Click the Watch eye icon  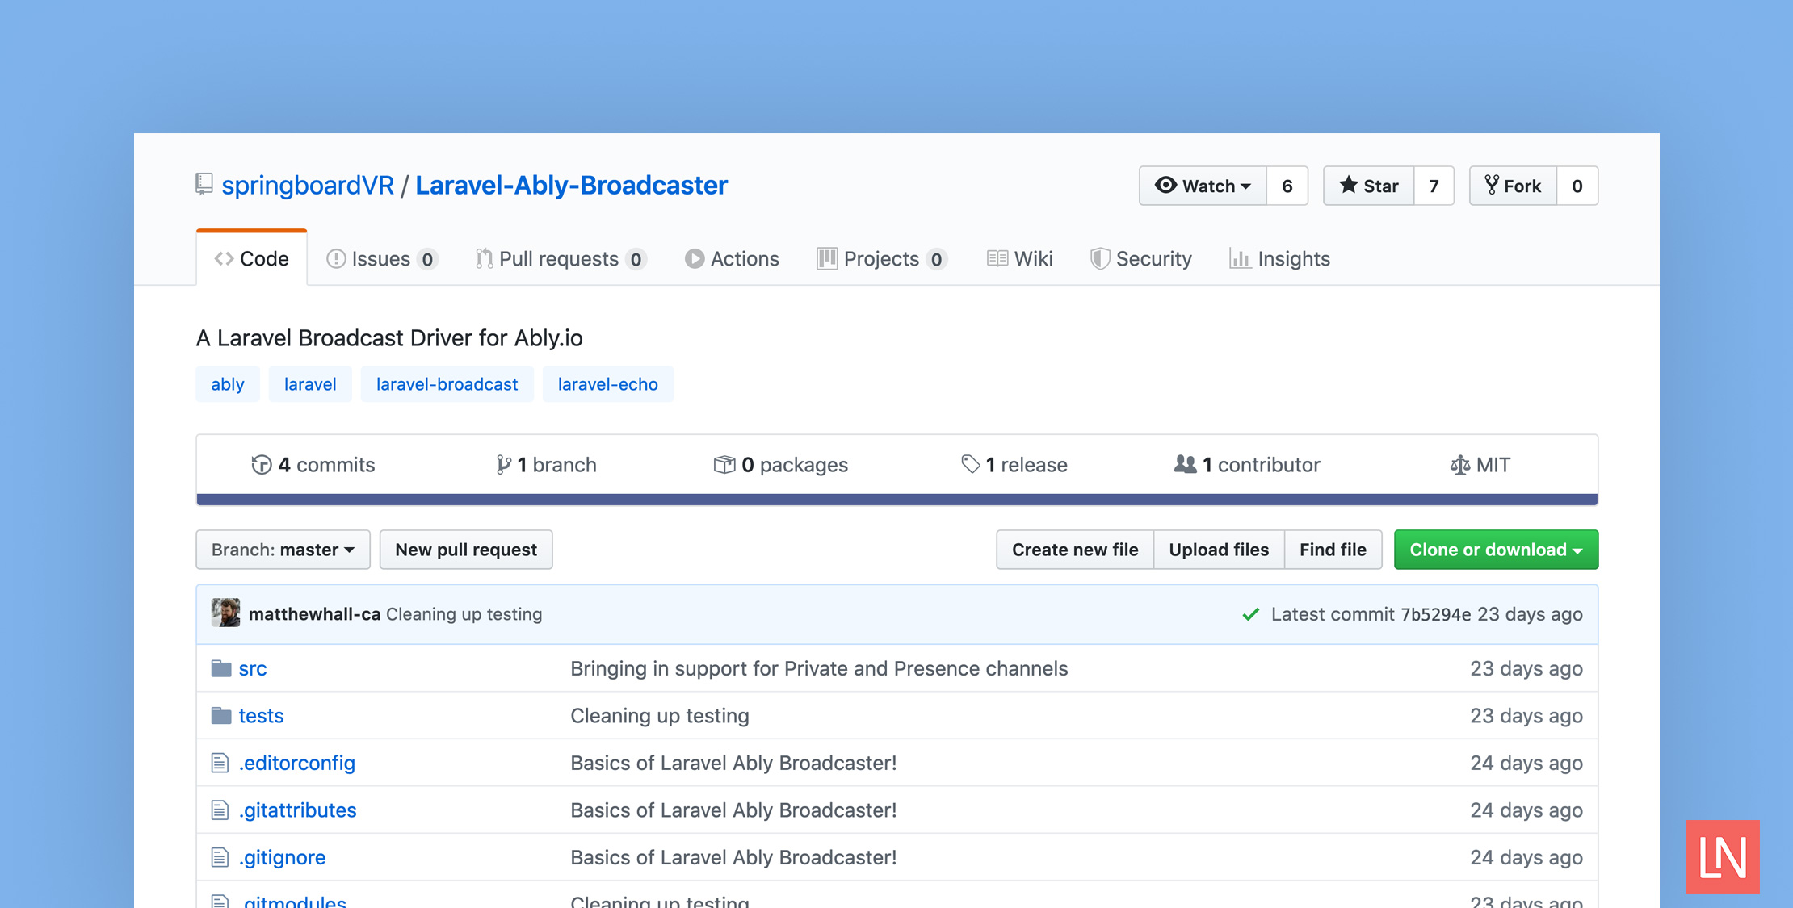pyautogui.click(x=1165, y=185)
